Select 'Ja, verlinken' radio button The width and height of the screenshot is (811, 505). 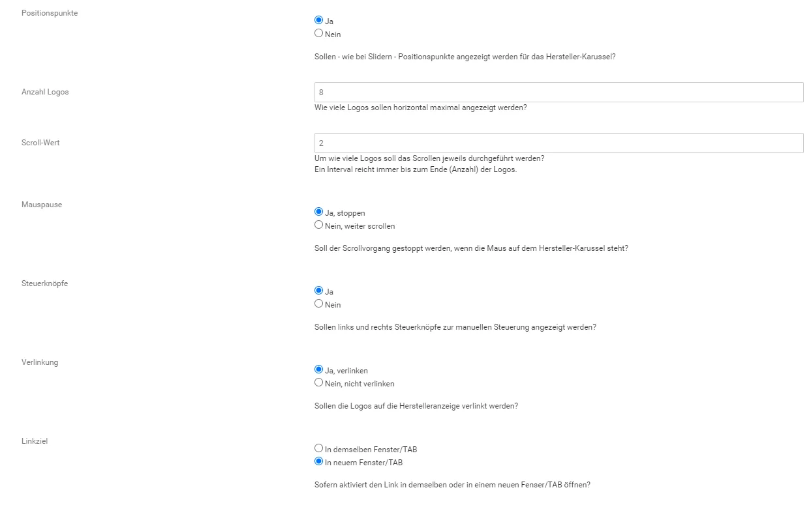[318, 369]
